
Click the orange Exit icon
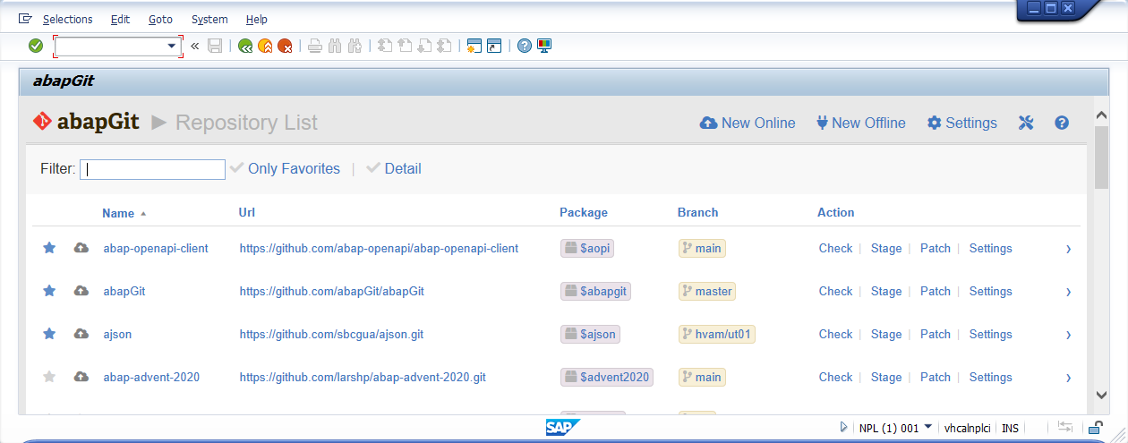coord(265,46)
